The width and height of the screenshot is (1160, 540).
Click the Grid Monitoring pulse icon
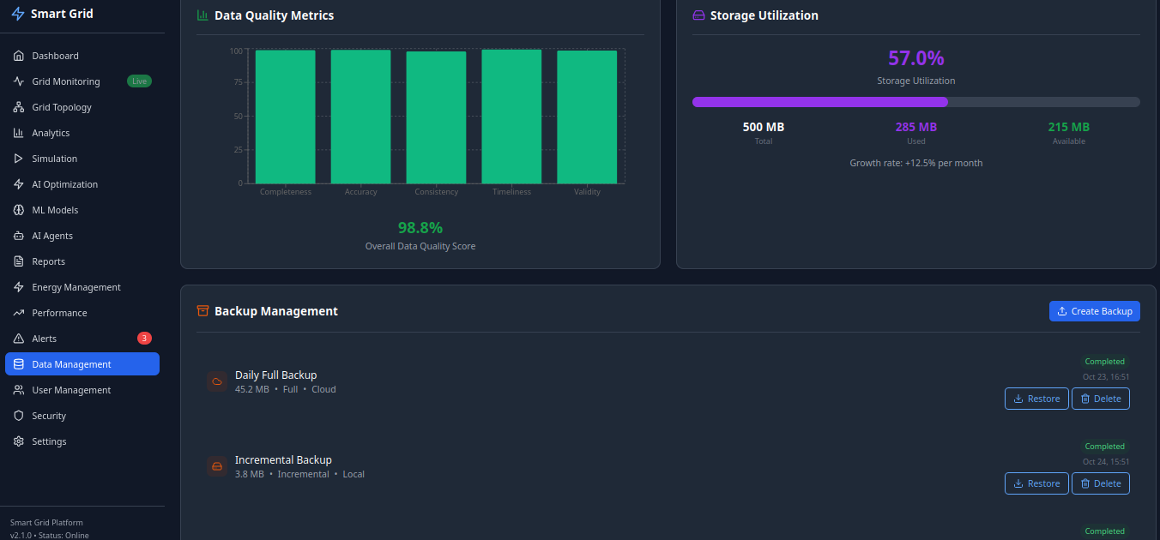(19, 81)
